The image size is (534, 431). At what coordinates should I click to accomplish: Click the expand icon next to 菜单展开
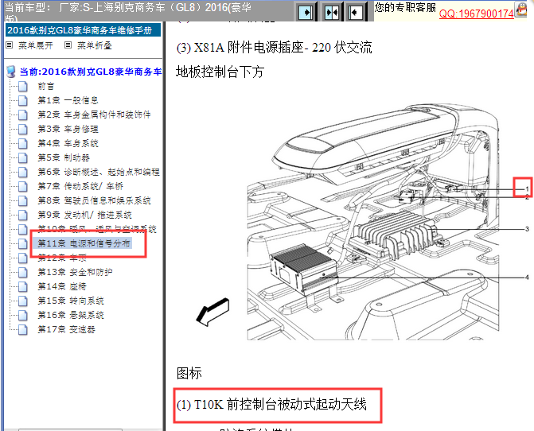10,45
